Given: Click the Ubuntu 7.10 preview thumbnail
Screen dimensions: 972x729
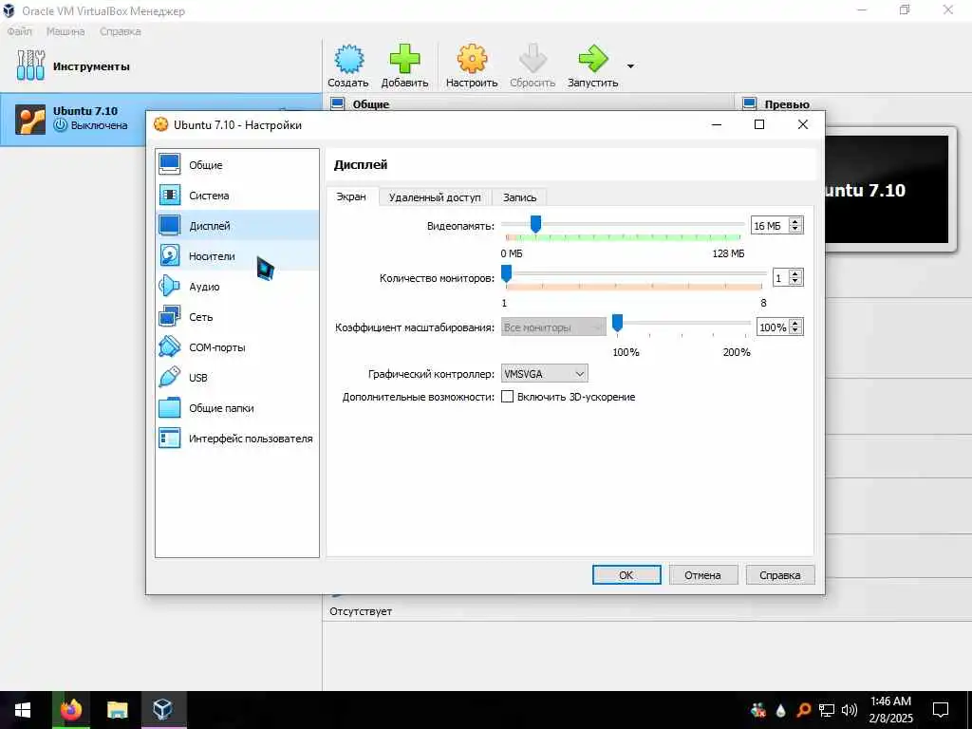Looking at the screenshot, I should tap(887, 189).
